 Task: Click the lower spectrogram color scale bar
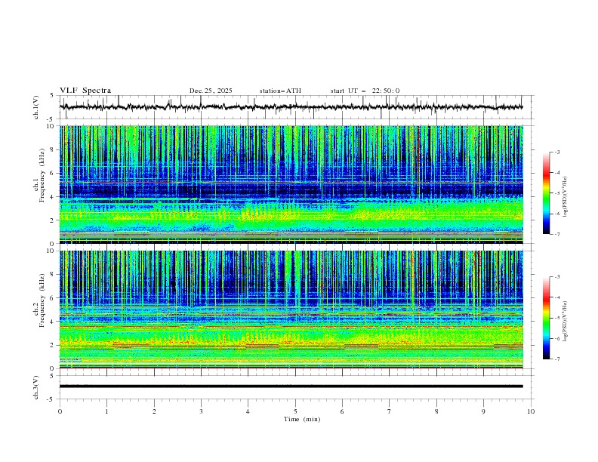546,318
